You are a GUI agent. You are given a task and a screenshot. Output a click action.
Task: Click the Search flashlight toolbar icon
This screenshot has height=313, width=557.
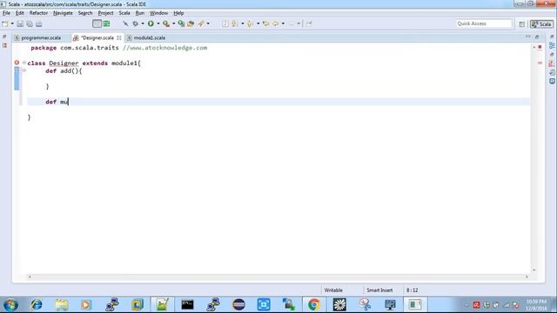[201, 23]
